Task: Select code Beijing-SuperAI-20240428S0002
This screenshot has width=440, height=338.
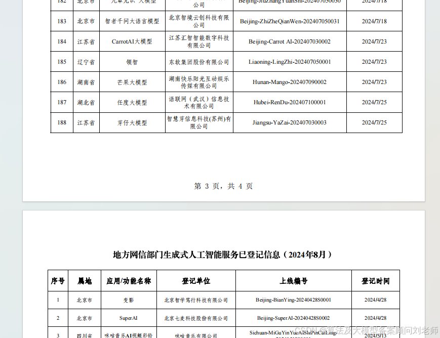Action: (293, 318)
